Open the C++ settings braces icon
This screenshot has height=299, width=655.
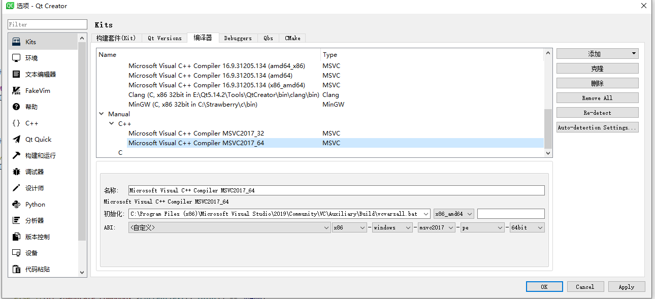[16, 123]
